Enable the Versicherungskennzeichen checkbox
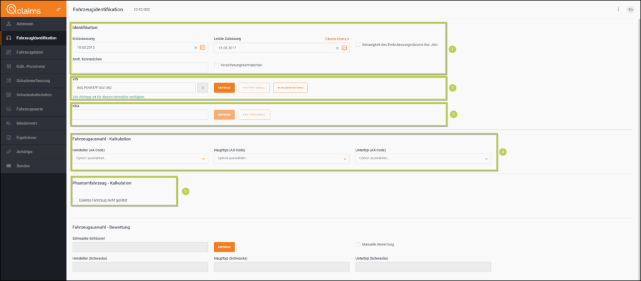Viewport: 641px width, 281px height. pos(217,65)
